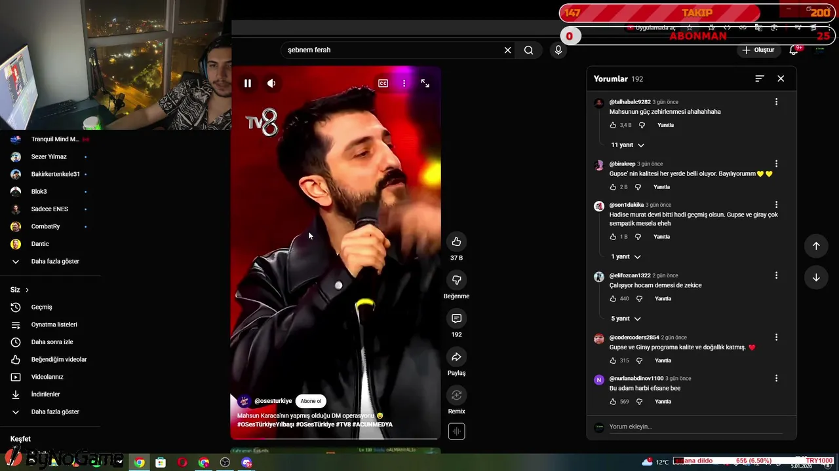Image resolution: width=839 pixels, height=471 pixels.
Task: Start voice search with microphone
Action: pos(558,50)
